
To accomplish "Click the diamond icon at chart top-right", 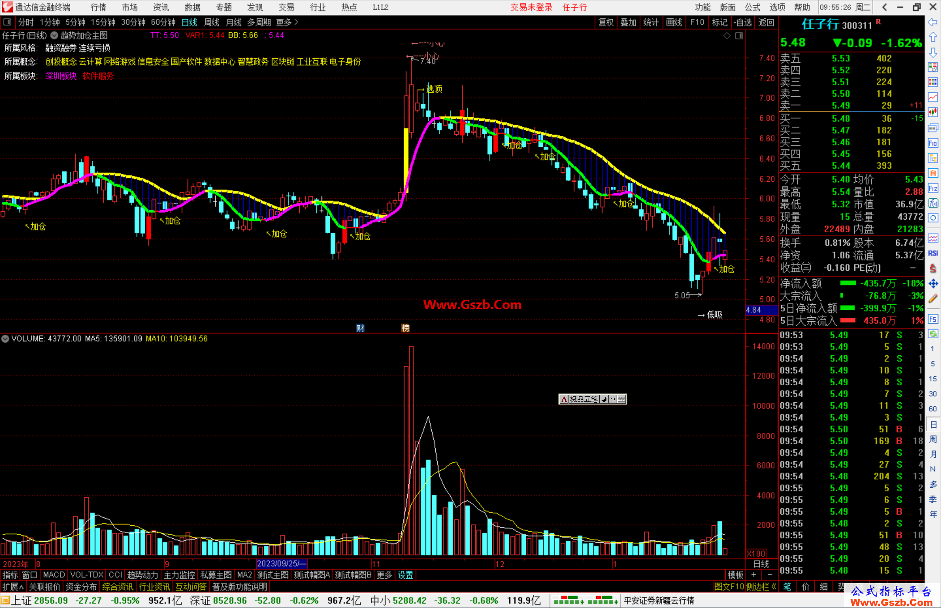I will click(x=727, y=36).
